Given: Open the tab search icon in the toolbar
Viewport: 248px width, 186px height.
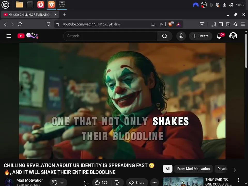Looking at the screenshot, I should (x=202, y=24).
